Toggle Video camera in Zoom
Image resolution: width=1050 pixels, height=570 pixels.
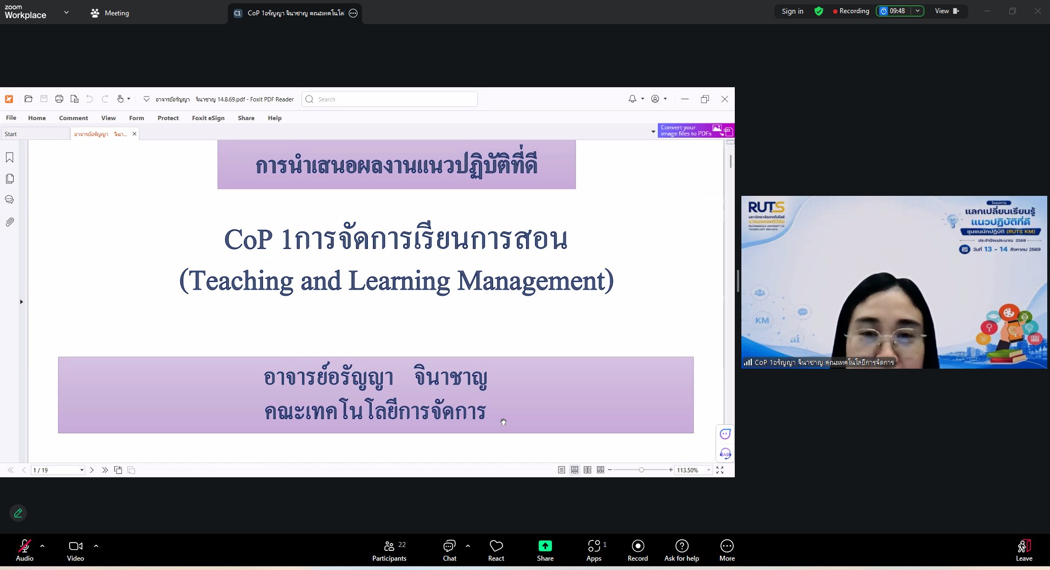(76, 550)
